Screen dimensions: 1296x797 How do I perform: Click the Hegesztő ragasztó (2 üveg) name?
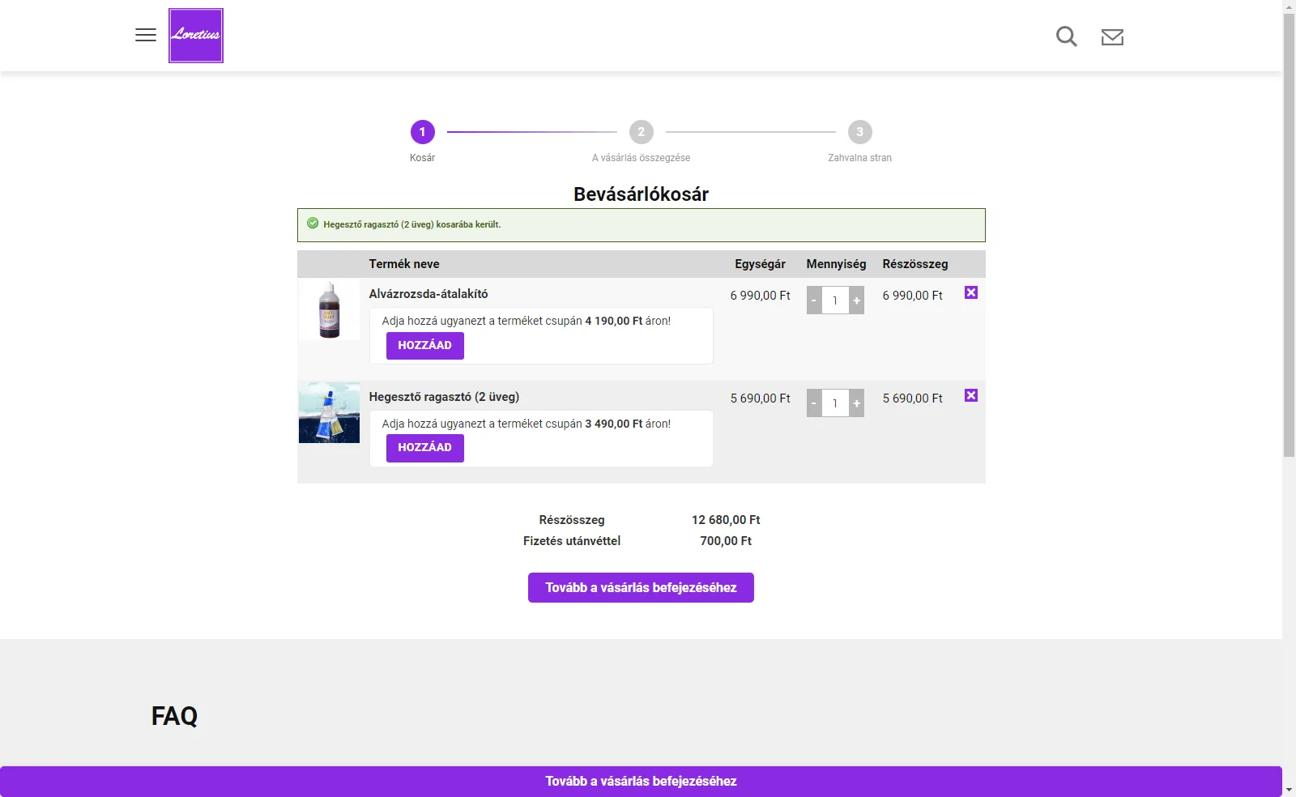click(x=444, y=397)
